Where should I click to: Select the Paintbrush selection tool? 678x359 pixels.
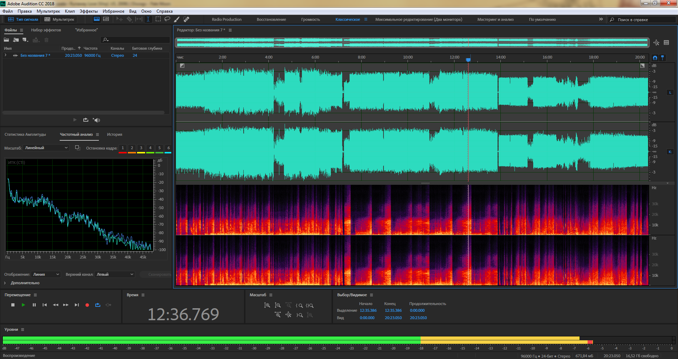177,19
